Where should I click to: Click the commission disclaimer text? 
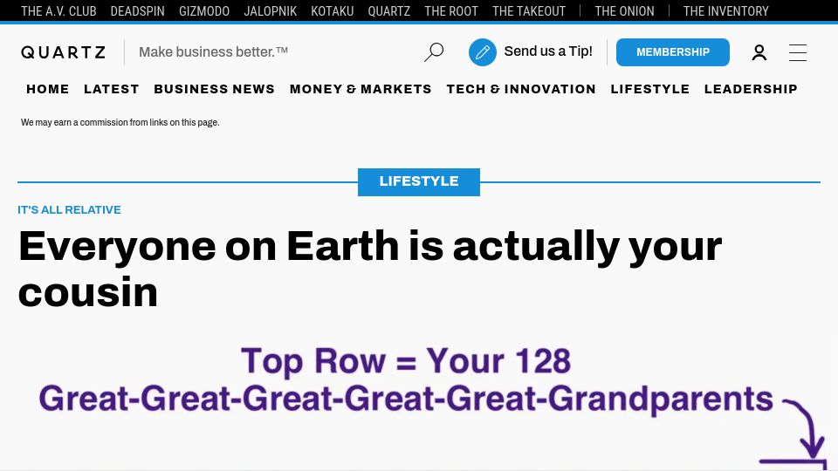(120, 122)
